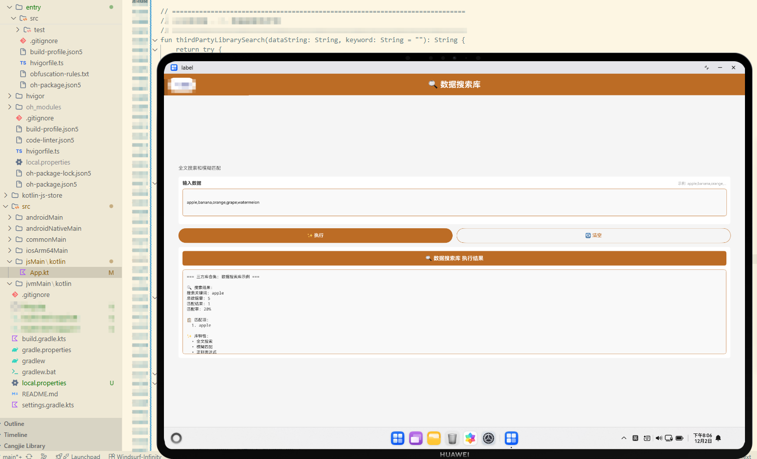757x459 pixels.
Task: Click the gear icon of dimmed local.properties
Action: tap(19, 162)
